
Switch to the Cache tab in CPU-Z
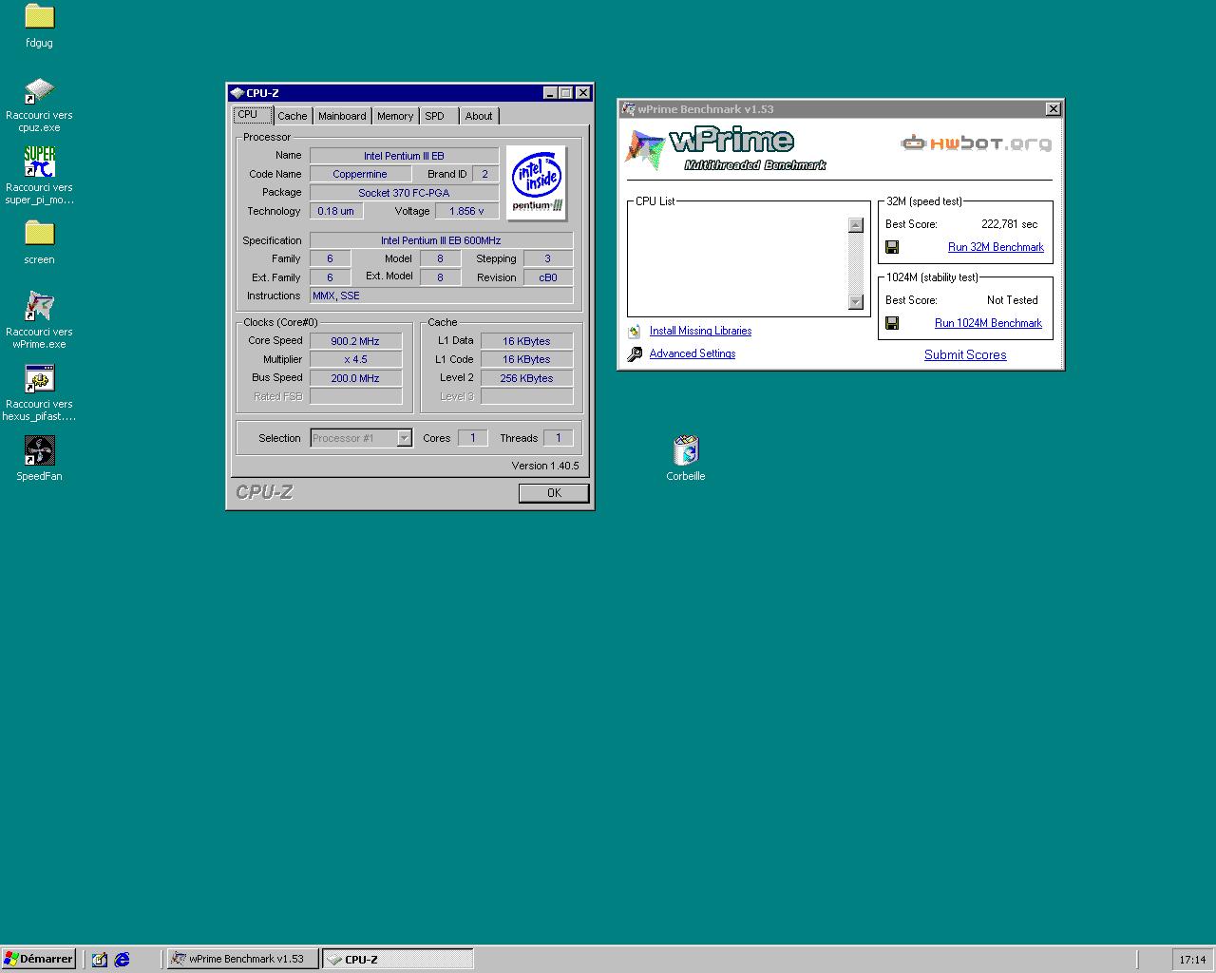[x=293, y=116]
